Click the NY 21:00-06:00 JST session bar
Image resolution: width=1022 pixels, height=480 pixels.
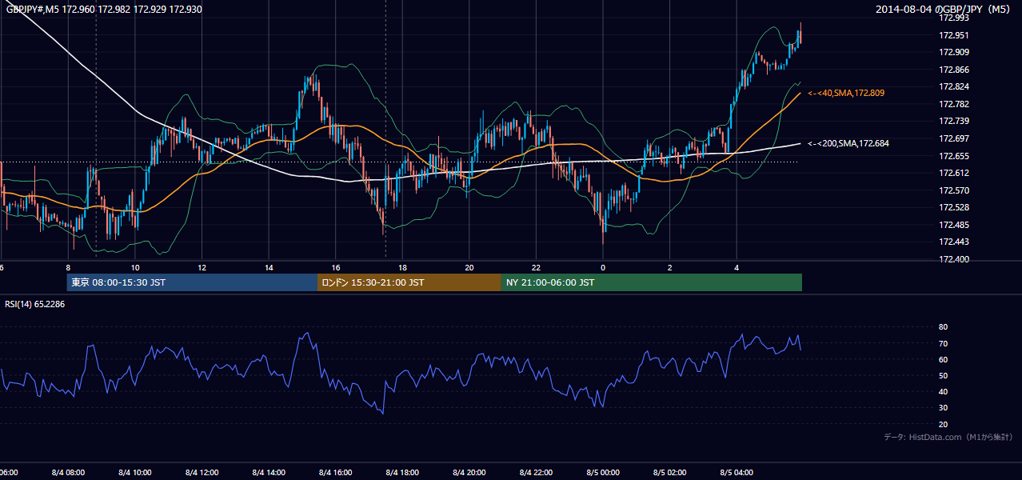pyautogui.click(x=652, y=282)
